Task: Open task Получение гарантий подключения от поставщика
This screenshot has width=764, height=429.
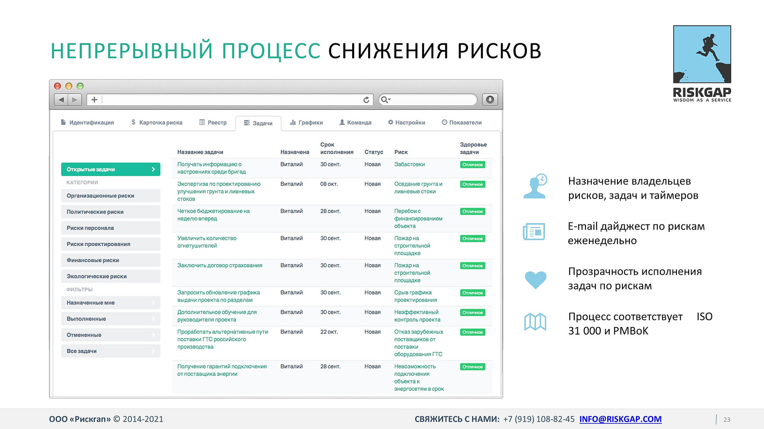Action: [x=222, y=370]
